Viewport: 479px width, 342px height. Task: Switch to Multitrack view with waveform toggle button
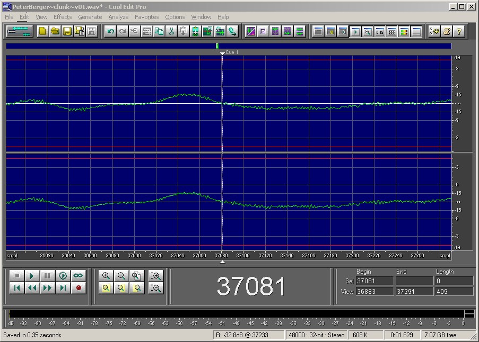pyautogui.click(x=20, y=31)
